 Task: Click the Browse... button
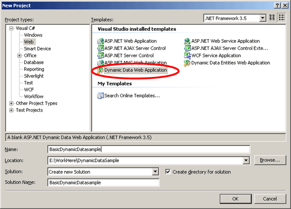pos(270,160)
